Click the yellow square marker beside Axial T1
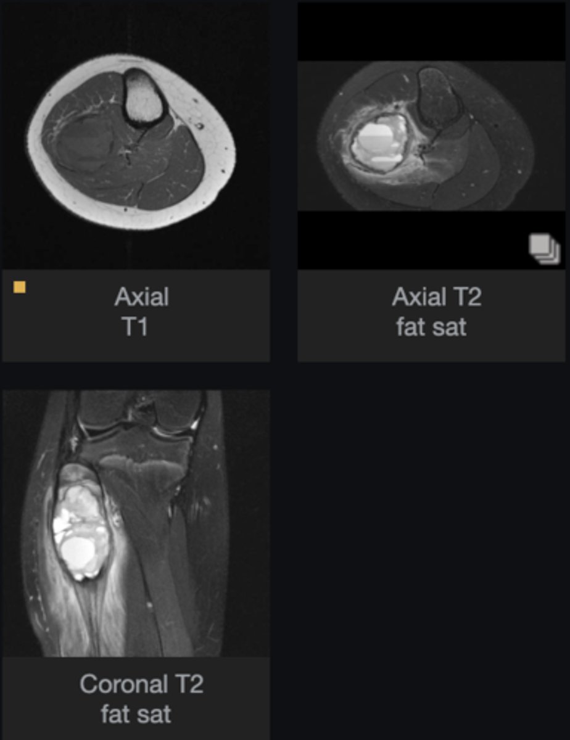Image resolution: width=570 pixels, height=740 pixels. click(x=20, y=287)
